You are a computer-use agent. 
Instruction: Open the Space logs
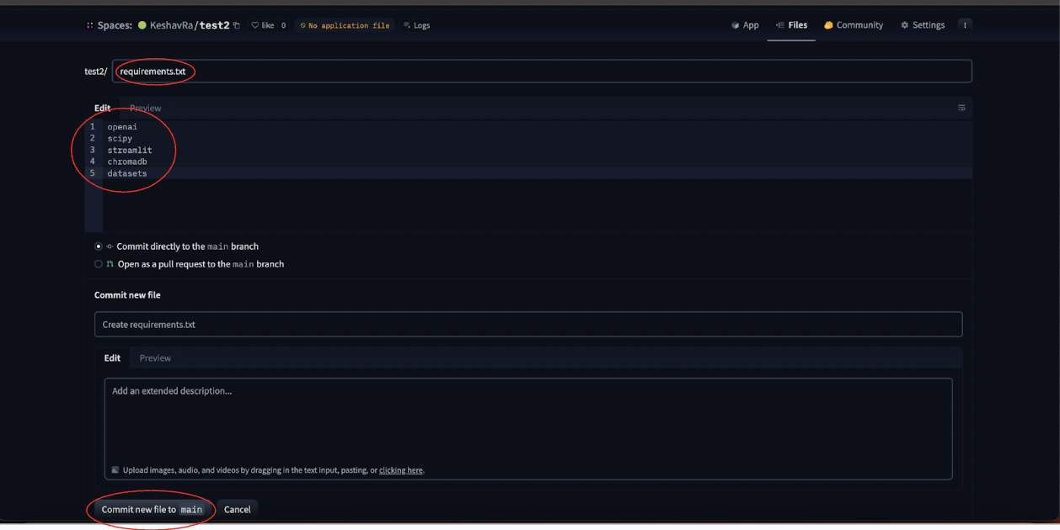click(416, 25)
